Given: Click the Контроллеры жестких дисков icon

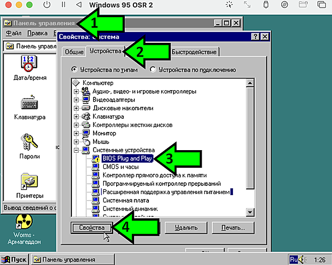Looking at the screenshot, I should coord(86,125).
